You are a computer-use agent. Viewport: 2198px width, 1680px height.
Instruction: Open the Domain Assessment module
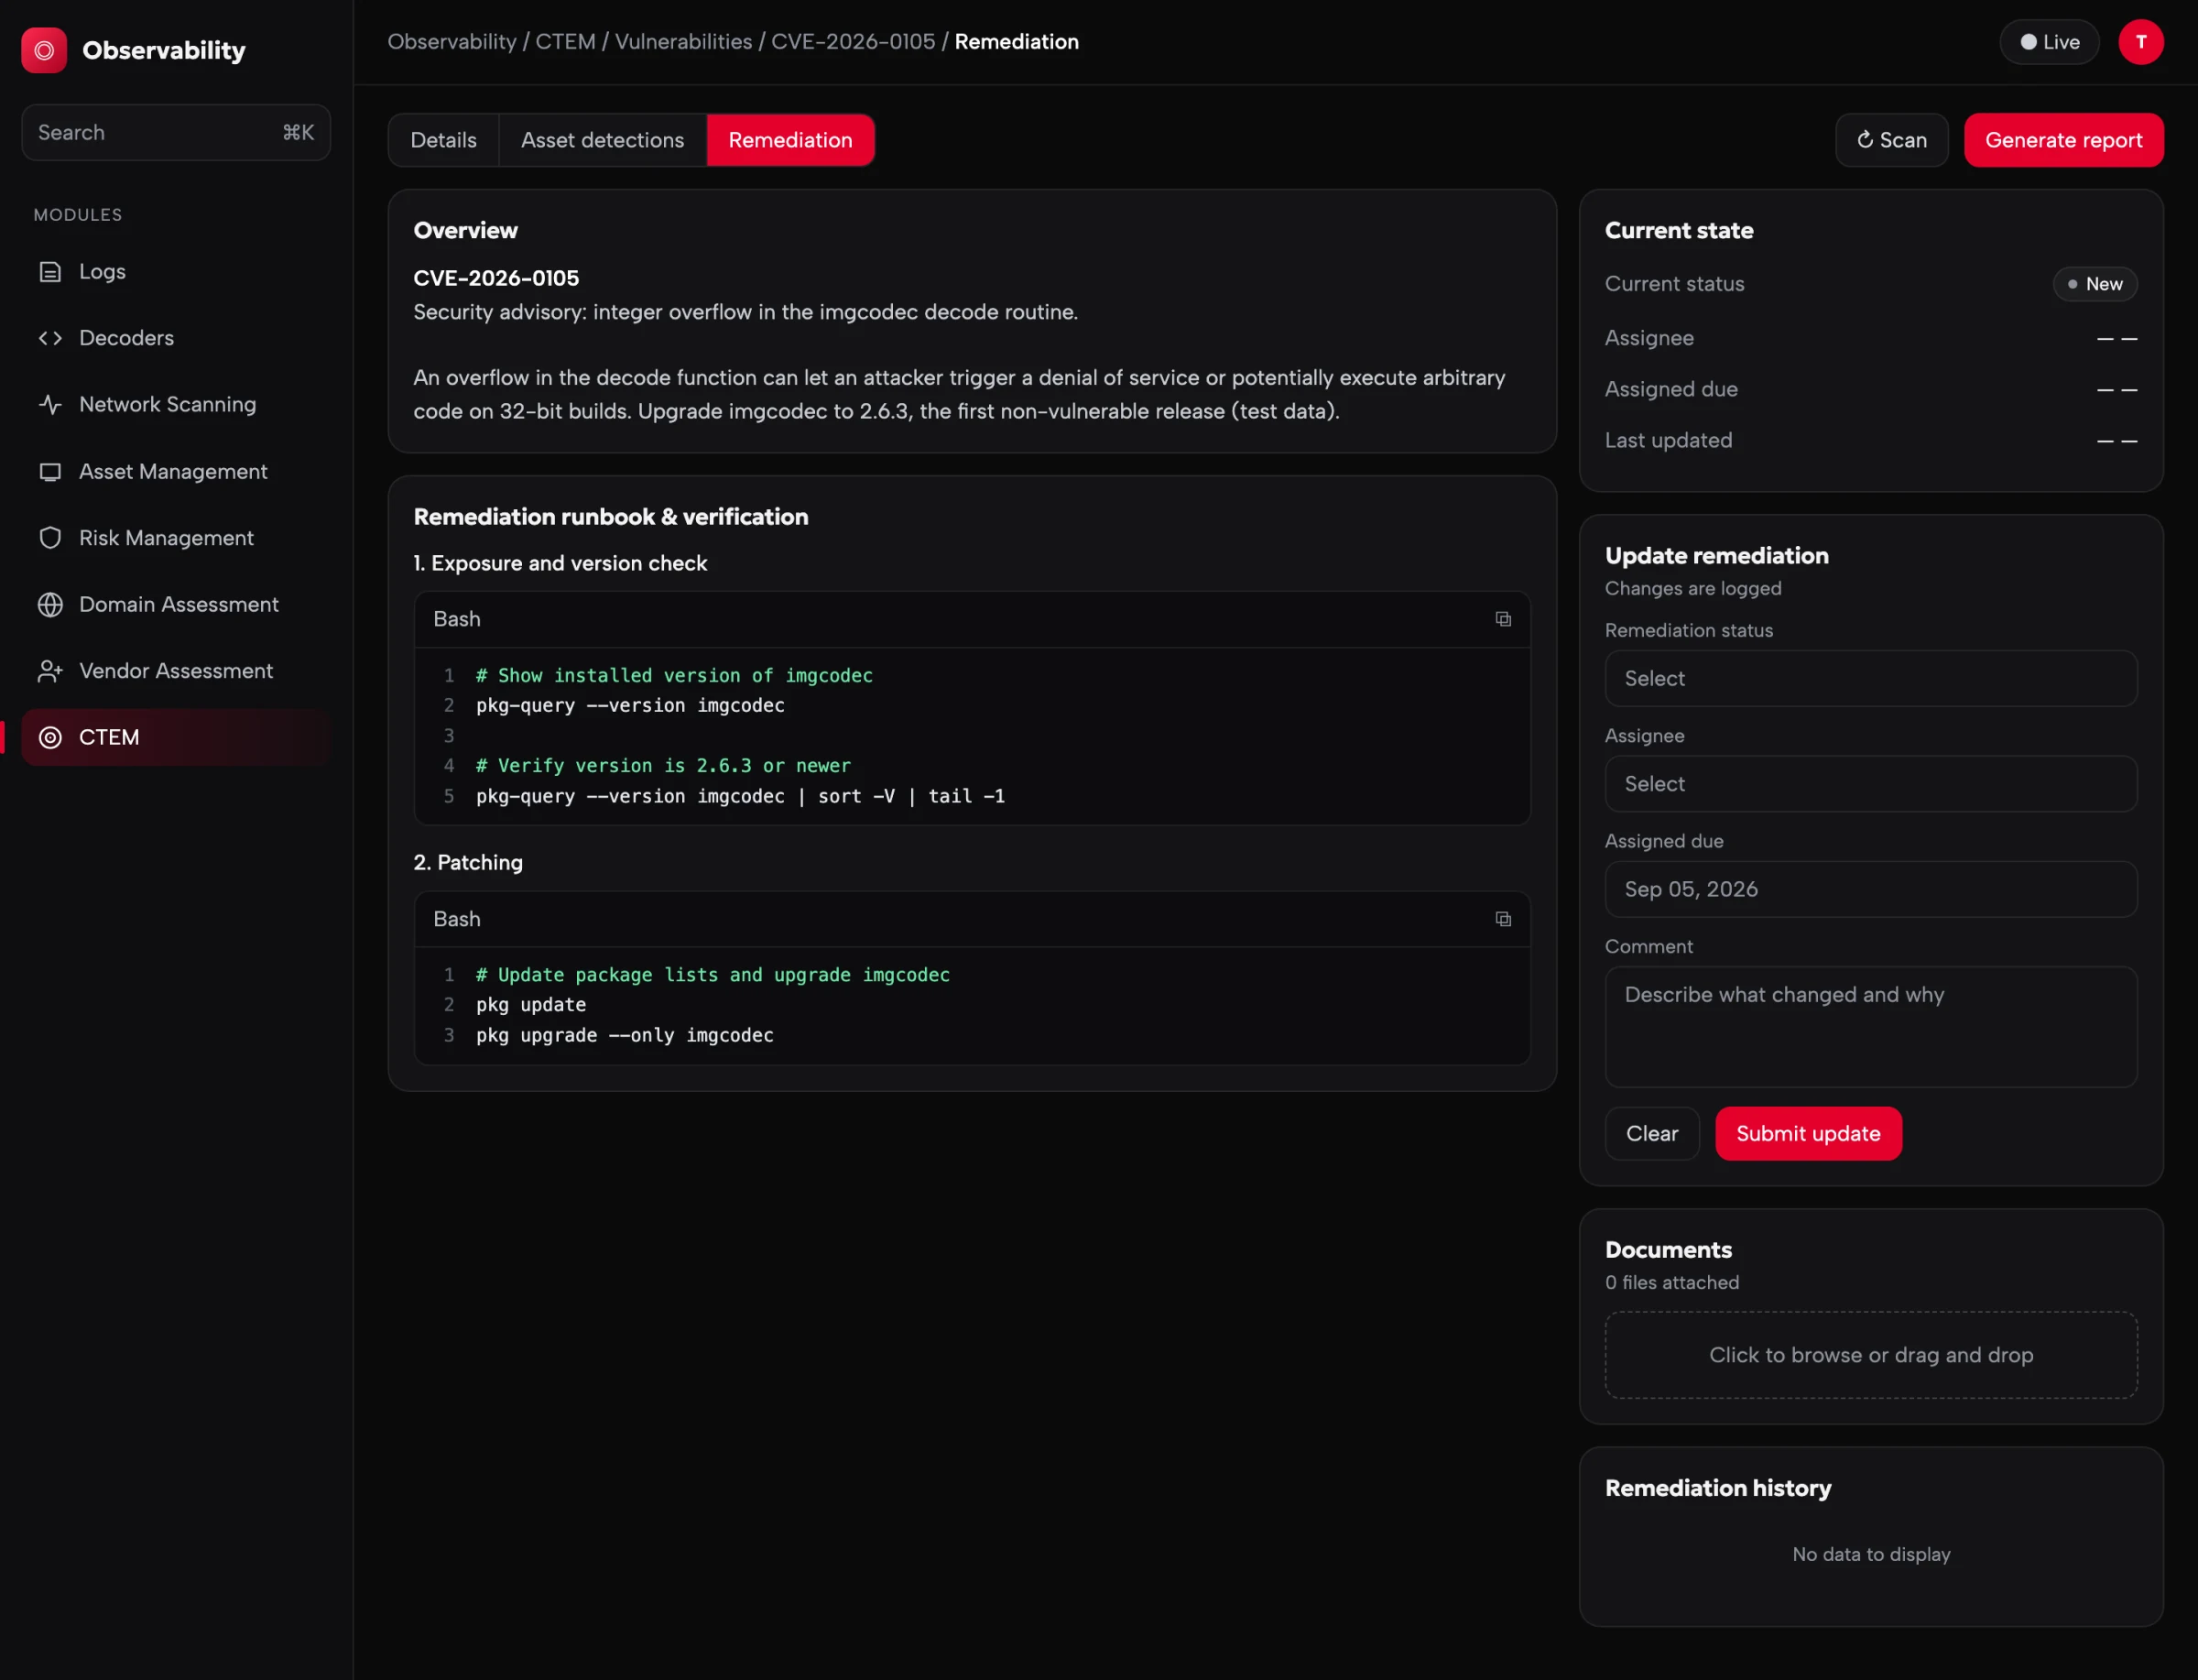click(x=176, y=605)
